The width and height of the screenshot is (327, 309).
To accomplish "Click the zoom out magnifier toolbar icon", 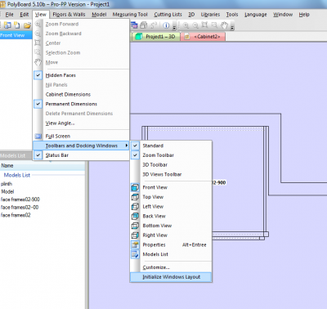I will 195,25.
